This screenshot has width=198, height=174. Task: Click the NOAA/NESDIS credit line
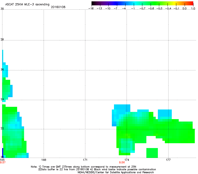click(116, 172)
